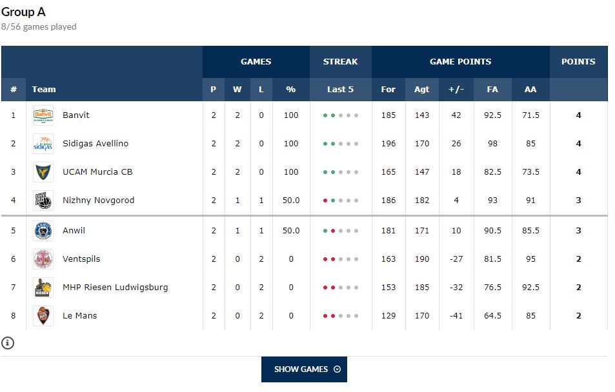
Task: Click the Le Mans team logo
Action: point(43,316)
